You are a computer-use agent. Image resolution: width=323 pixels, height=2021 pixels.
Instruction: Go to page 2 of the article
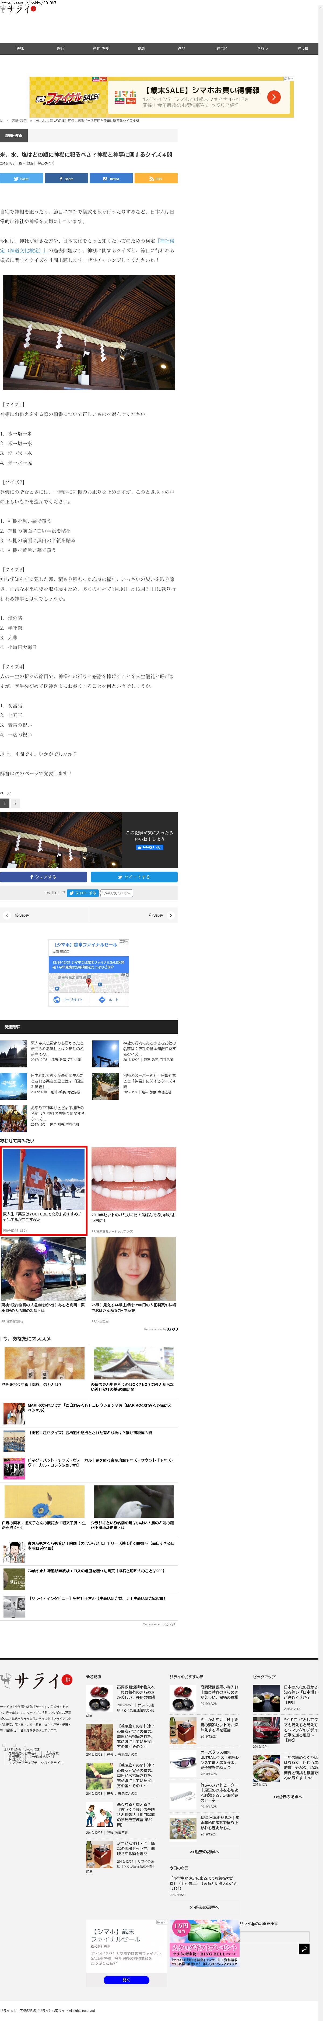[x=15, y=803]
